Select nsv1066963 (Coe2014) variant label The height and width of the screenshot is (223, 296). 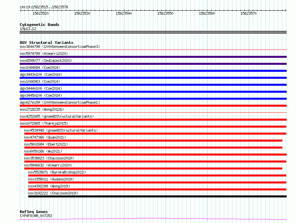(40, 81)
